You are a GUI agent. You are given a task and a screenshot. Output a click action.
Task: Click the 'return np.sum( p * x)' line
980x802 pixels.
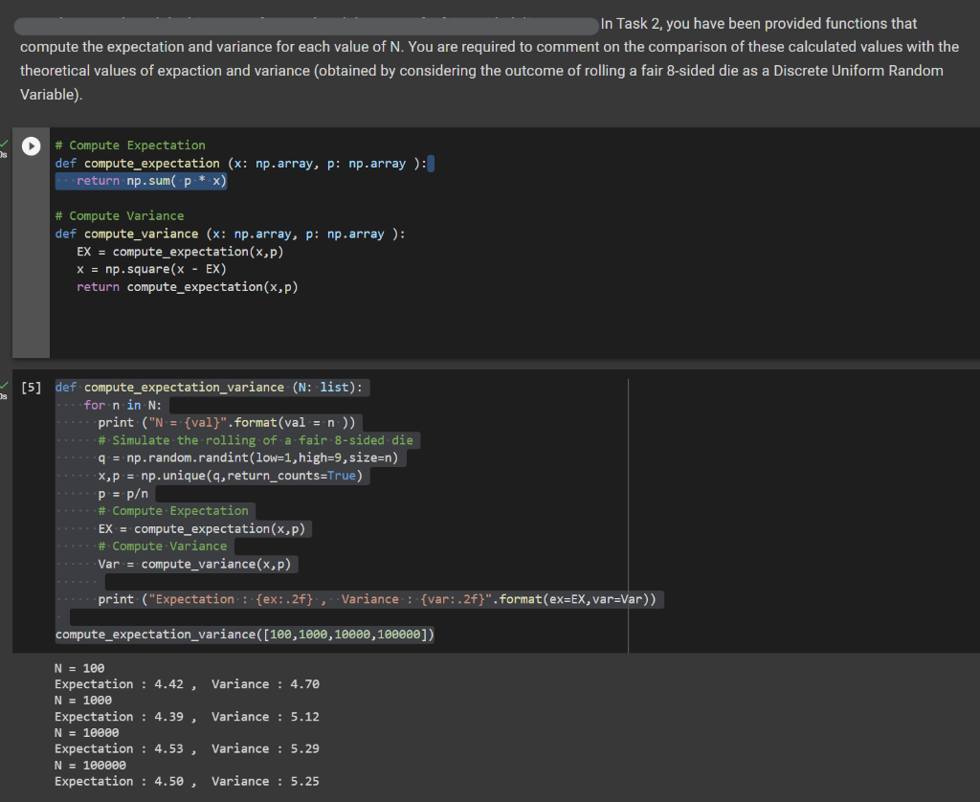pos(151,181)
